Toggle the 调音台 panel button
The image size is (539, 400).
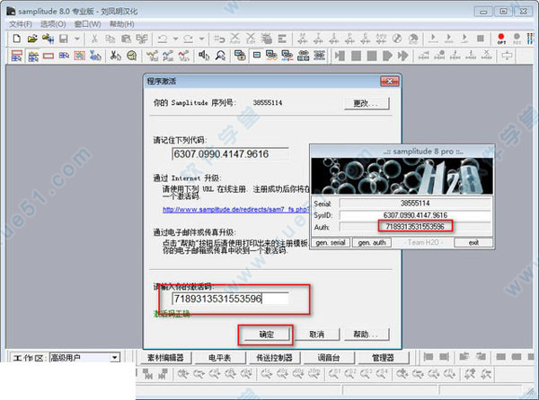(x=329, y=358)
